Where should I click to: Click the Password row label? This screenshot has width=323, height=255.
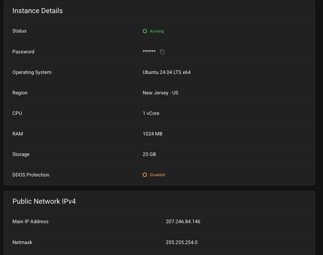pos(23,52)
